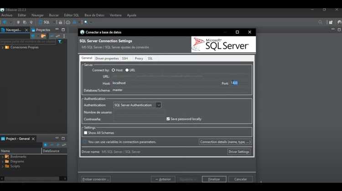Viewport: 342px width, 191px height.
Task: Open the Navigator view menu (three dots)
Action: tap(64, 36)
